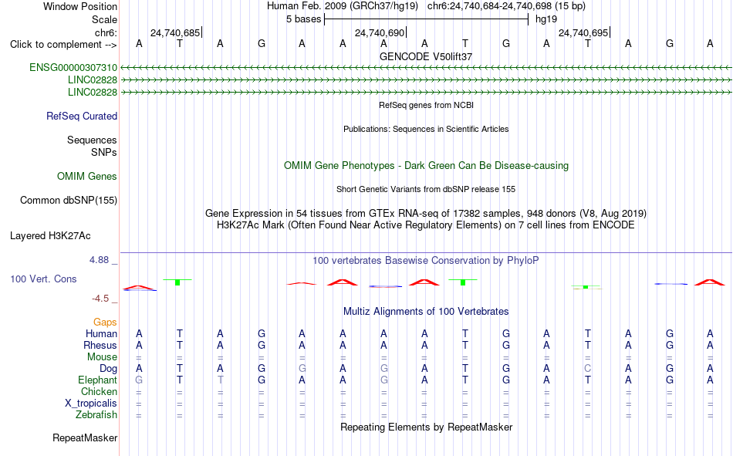
Task: Click the GTEx Gene Expression track title
Action: (x=426, y=214)
